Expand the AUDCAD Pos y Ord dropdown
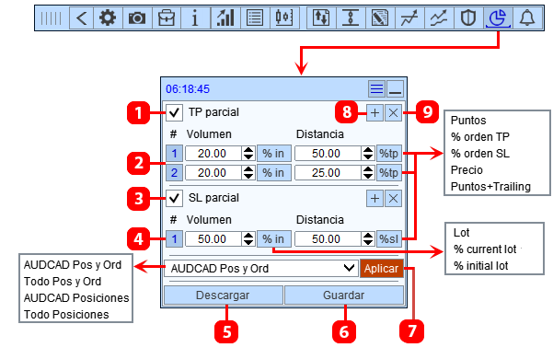 [261, 269]
